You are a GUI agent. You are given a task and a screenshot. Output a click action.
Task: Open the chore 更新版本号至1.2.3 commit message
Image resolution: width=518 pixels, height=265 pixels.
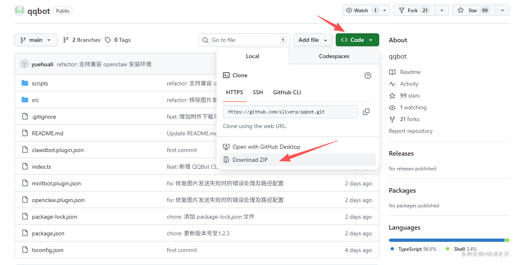click(x=198, y=233)
